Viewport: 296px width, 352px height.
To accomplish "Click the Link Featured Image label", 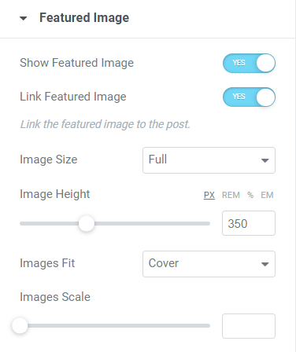I will tap(73, 97).
